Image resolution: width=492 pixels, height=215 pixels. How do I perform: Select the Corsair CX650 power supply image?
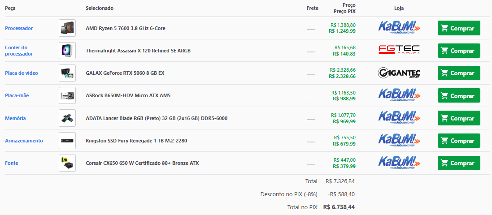(67, 163)
